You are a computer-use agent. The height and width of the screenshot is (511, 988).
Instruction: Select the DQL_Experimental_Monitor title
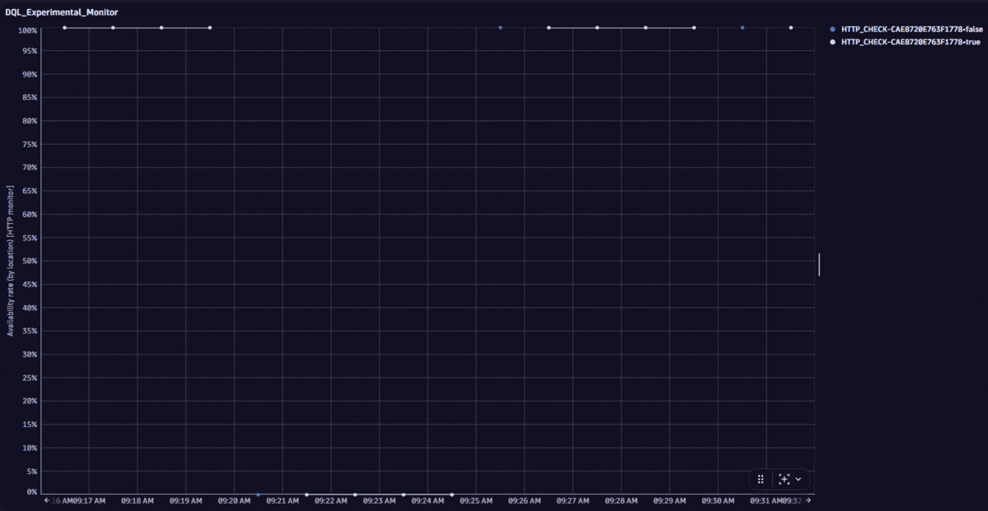click(61, 12)
